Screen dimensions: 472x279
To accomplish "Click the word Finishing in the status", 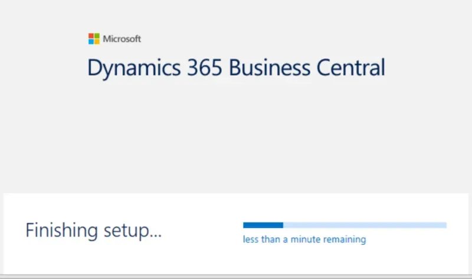I will [x=61, y=230].
